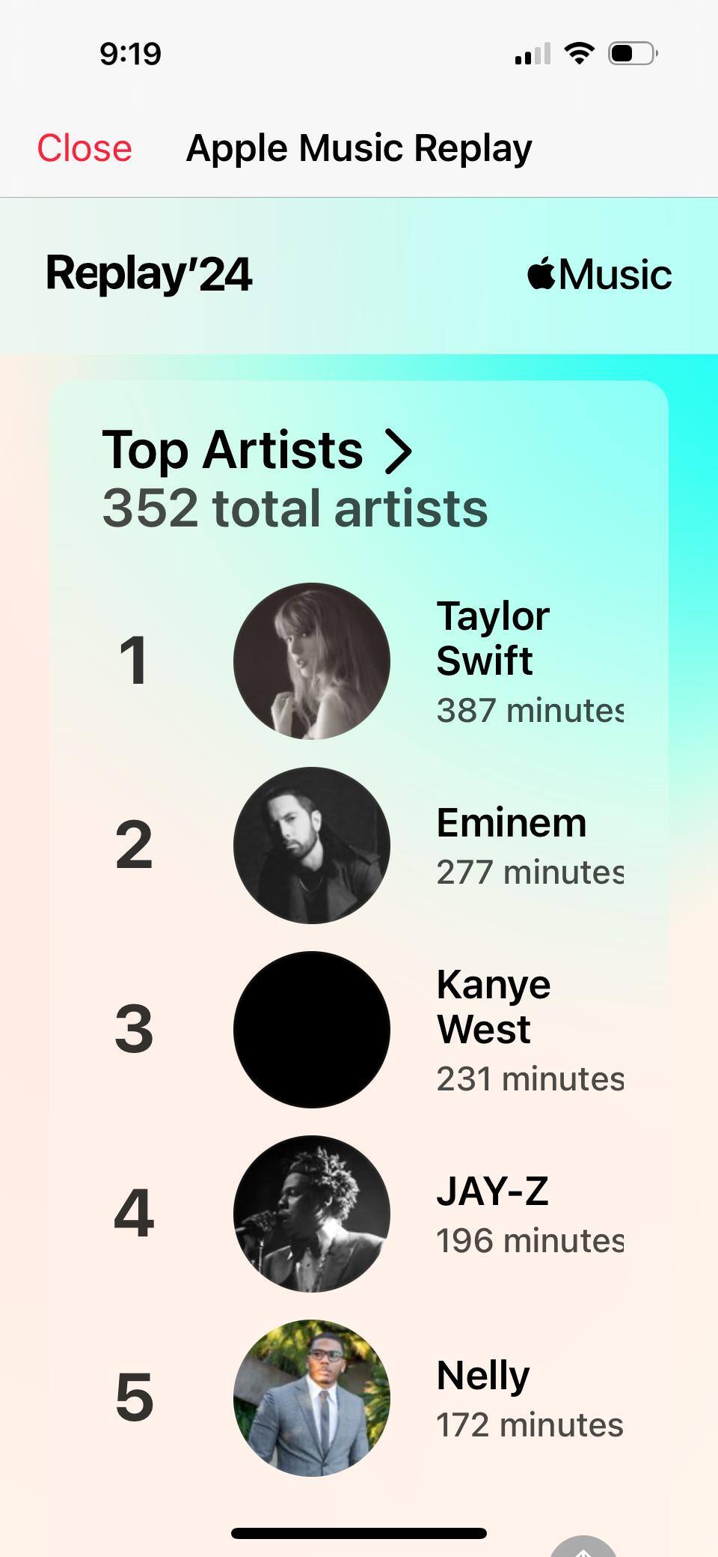The width and height of the screenshot is (718, 1557).
Task: Select the Eminem artist name
Action: pyautogui.click(x=512, y=823)
